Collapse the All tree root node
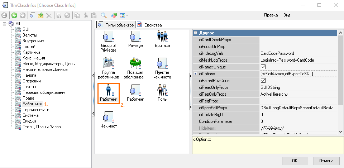 (x=4, y=24)
